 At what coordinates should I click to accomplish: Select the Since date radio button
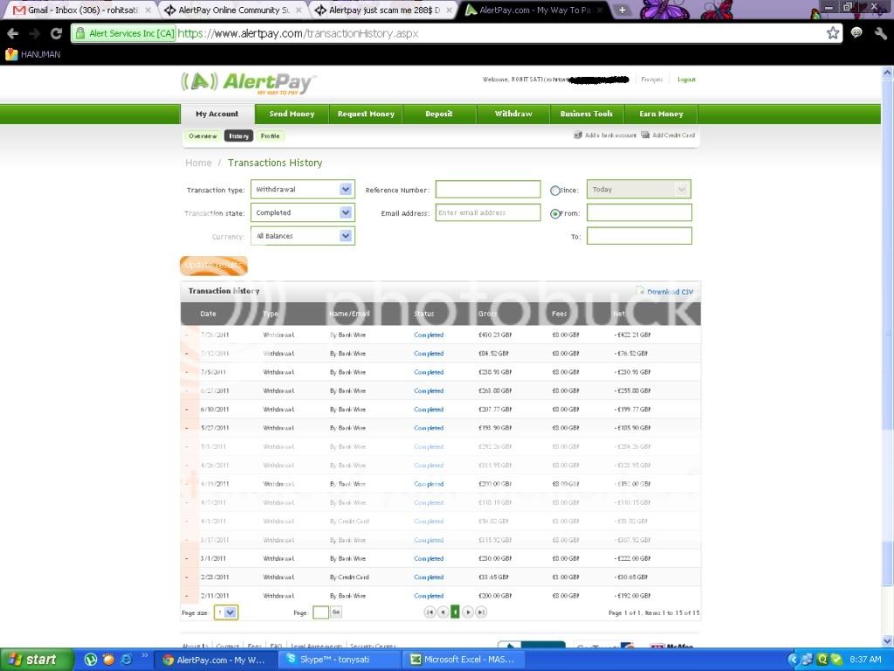554,190
